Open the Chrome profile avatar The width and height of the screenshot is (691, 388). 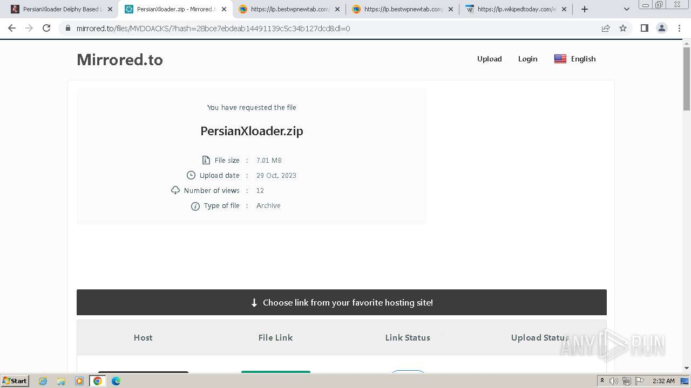tap(661, 28)
